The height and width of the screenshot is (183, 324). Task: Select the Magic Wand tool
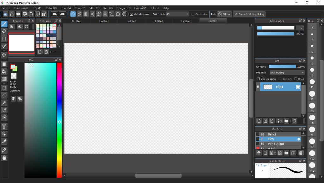point(4,103)
